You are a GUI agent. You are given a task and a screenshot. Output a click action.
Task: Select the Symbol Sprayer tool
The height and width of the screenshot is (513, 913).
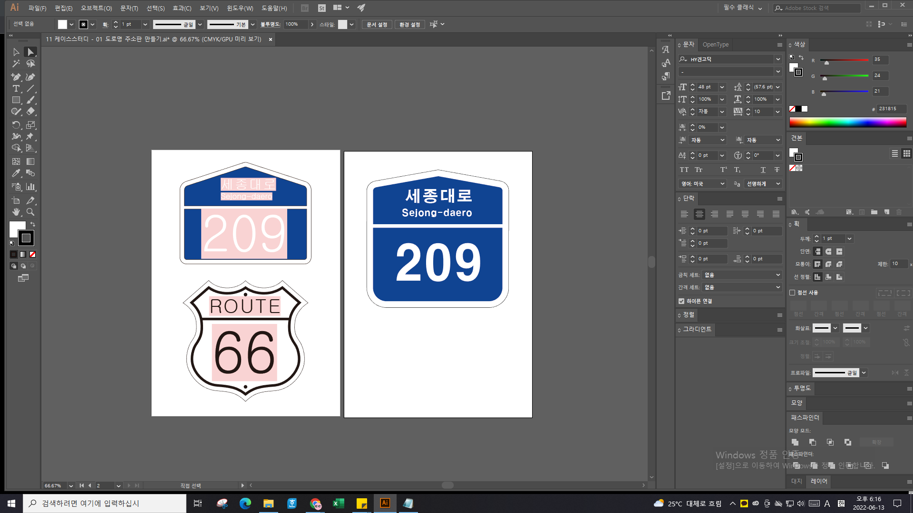point(16,187)
